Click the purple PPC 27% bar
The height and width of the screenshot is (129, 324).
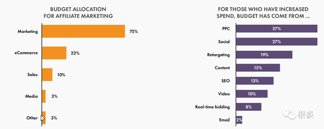[x=277, y=29]
